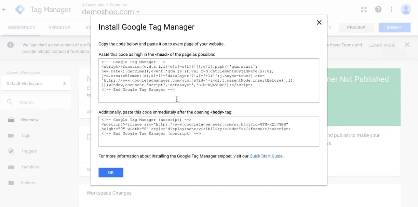This screenshot has height=207, width=418.
Task: Click the back arrow icon
Action: pyautogui.click(x=4, y=10)
